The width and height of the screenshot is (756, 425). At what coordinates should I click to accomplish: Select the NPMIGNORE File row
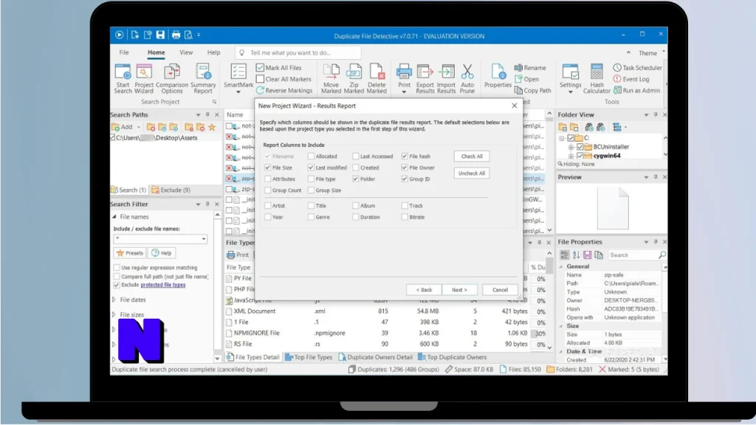[x=384, y=333]
